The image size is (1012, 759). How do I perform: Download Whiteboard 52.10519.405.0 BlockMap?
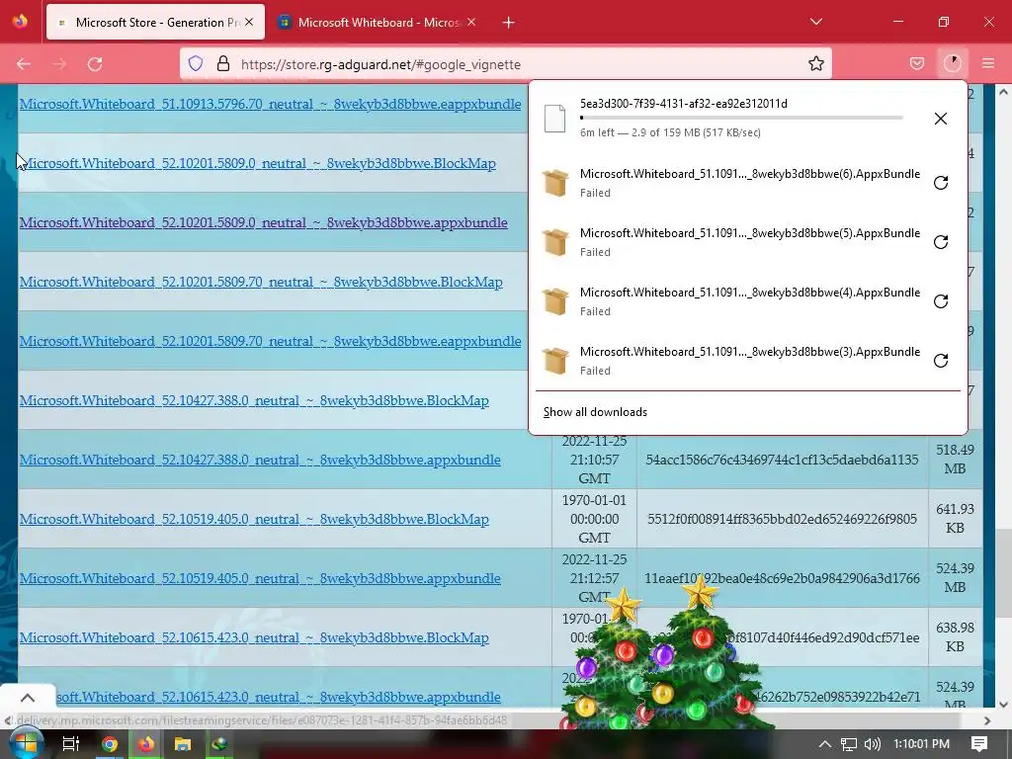click(254, 520)
